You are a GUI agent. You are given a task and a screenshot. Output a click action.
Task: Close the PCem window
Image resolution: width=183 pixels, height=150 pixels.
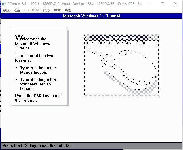(x=176, y=4)
